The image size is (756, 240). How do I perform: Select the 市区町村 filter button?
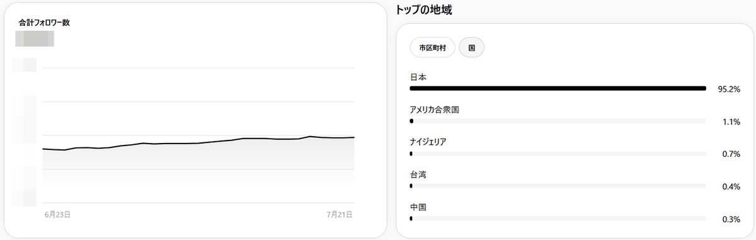pyautogui.click(x=432, y=48)
